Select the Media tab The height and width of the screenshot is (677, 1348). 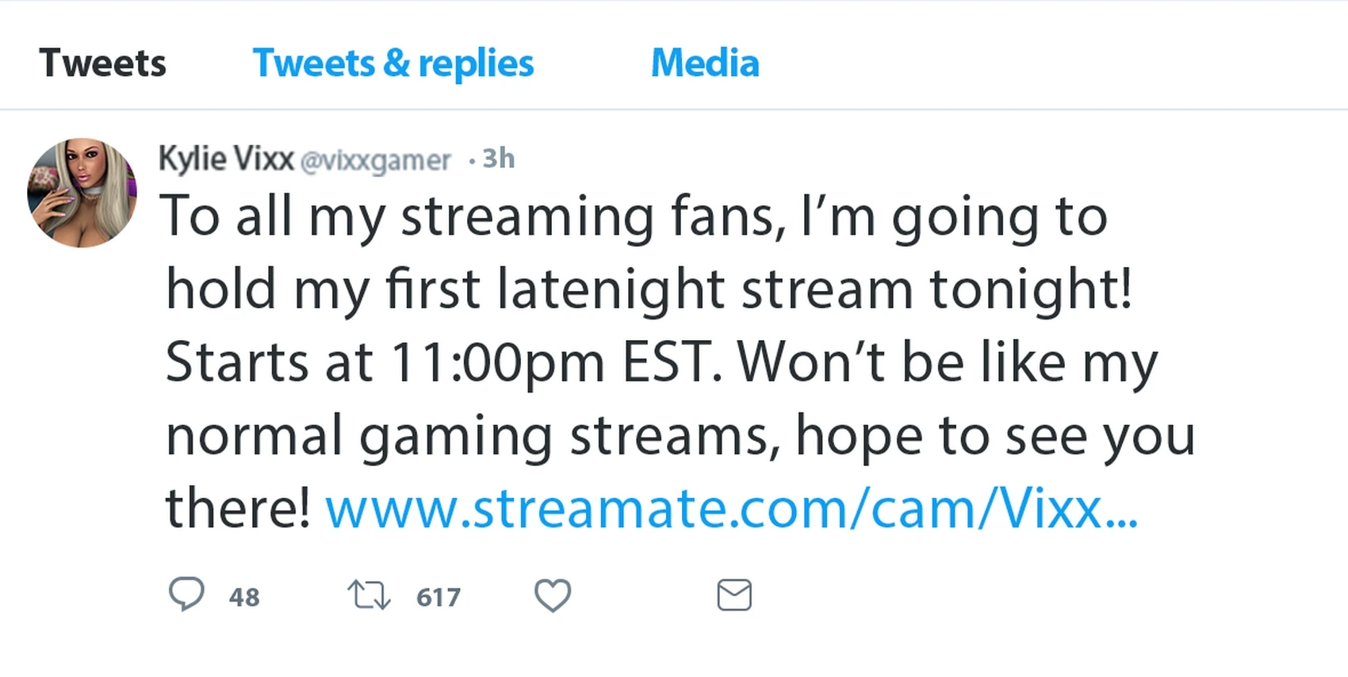coord(704,63)
